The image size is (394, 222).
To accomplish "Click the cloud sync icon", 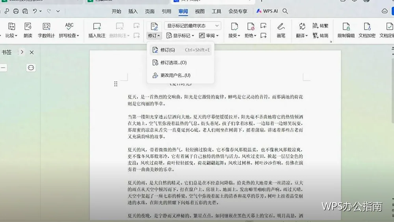I will tap(385, 11).
